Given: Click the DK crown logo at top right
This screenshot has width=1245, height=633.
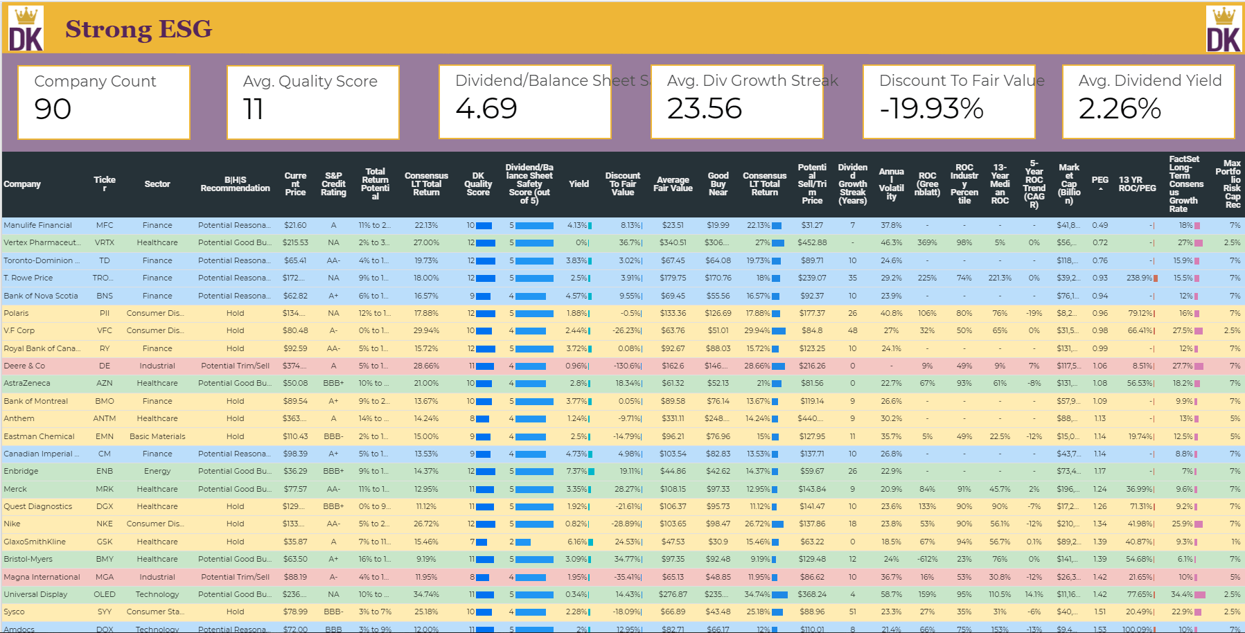Looking at the screenshot, I should 1224,29.
